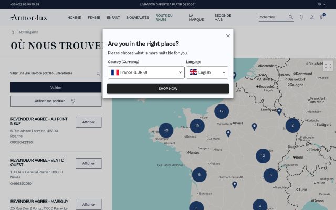Open the NOUVEAUTÉS menu
This screenshot has height=210, width=336.
point(138,17)
